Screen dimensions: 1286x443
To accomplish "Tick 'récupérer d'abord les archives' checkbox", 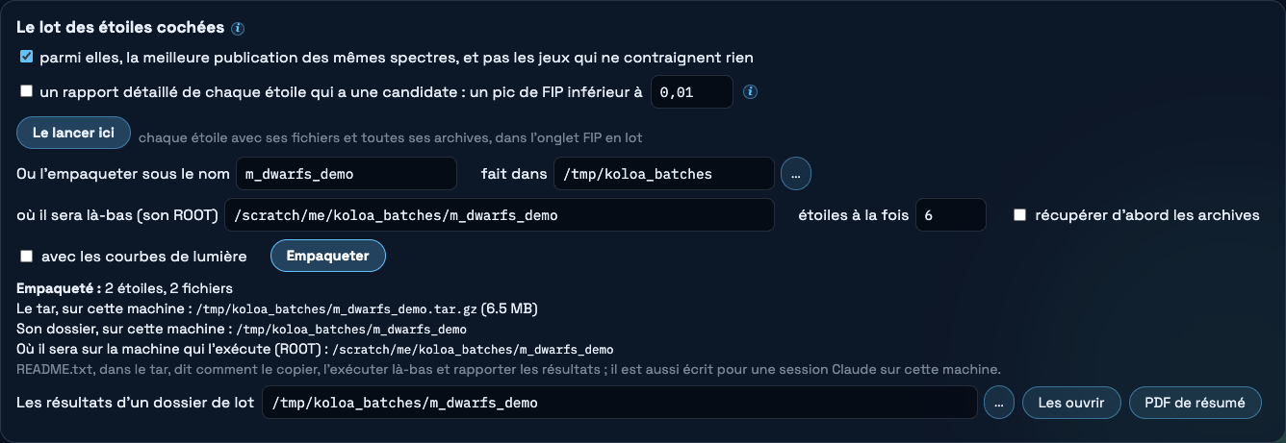I will 1020,215.
